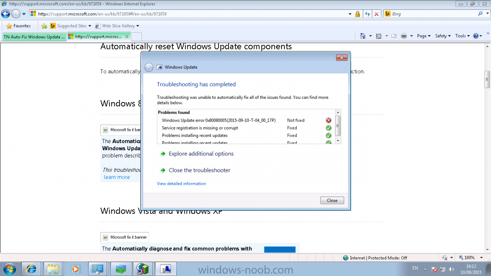Screen dimensions: 491x276
Task: Click the lower Microsoft fix it banner
Action: pyautogui.click(x=125, y=237)
